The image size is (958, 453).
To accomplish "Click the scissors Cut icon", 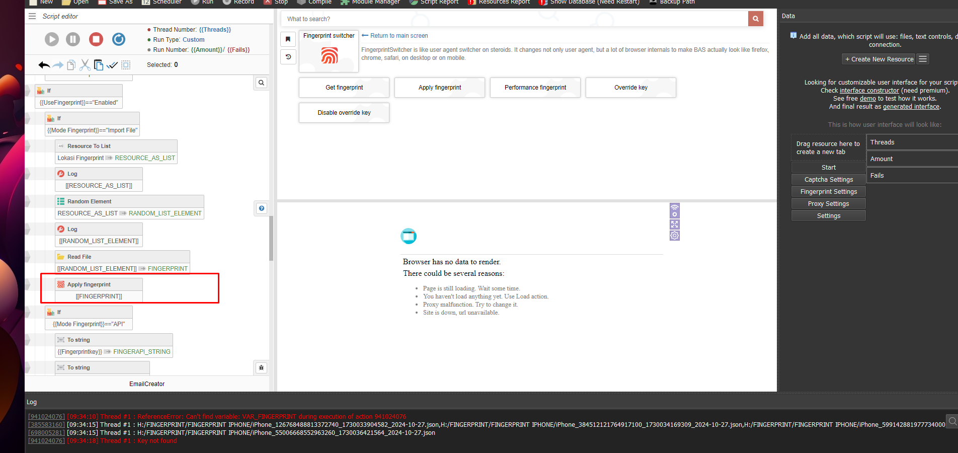I will pos(85,65).
